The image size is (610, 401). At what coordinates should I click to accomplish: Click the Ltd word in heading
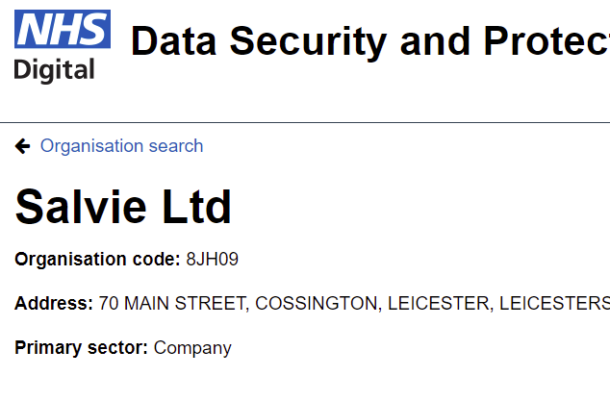tap(196, 207)
